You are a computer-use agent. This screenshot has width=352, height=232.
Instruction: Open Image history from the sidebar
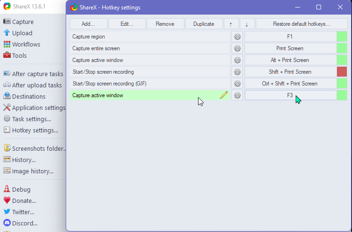pos(28,171)
